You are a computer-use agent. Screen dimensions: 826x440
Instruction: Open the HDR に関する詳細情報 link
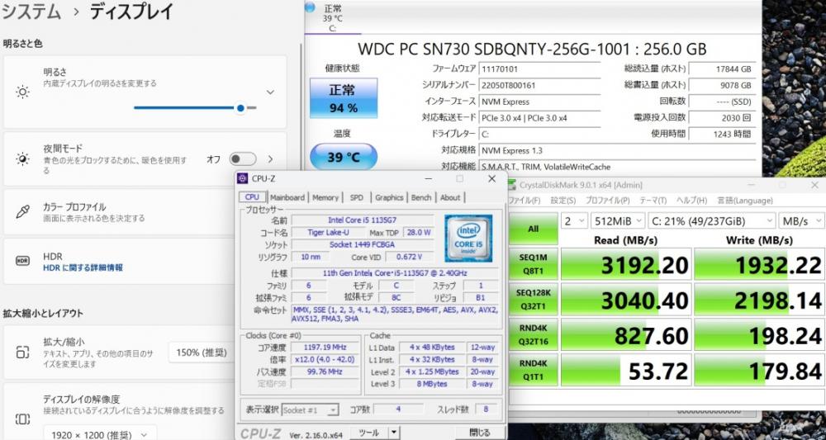pos(83,268)
